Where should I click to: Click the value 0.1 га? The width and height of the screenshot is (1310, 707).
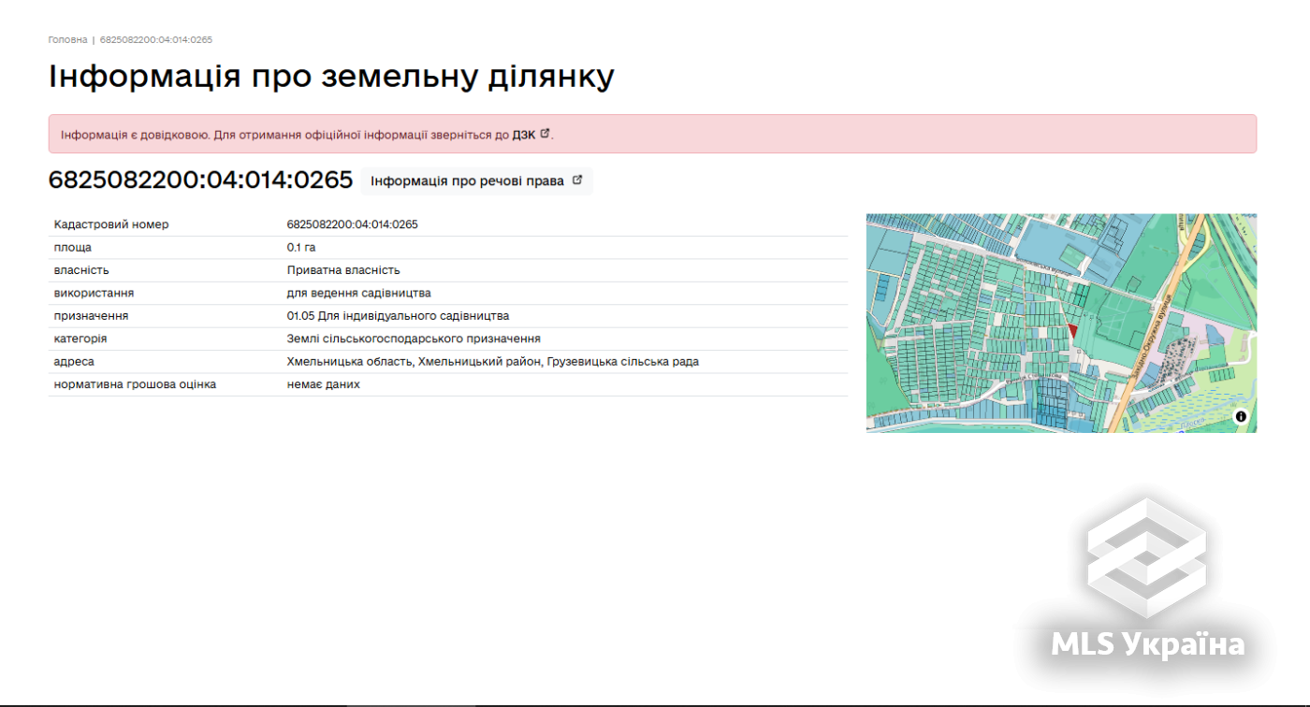pyautogui.click(x=301, y=248)
